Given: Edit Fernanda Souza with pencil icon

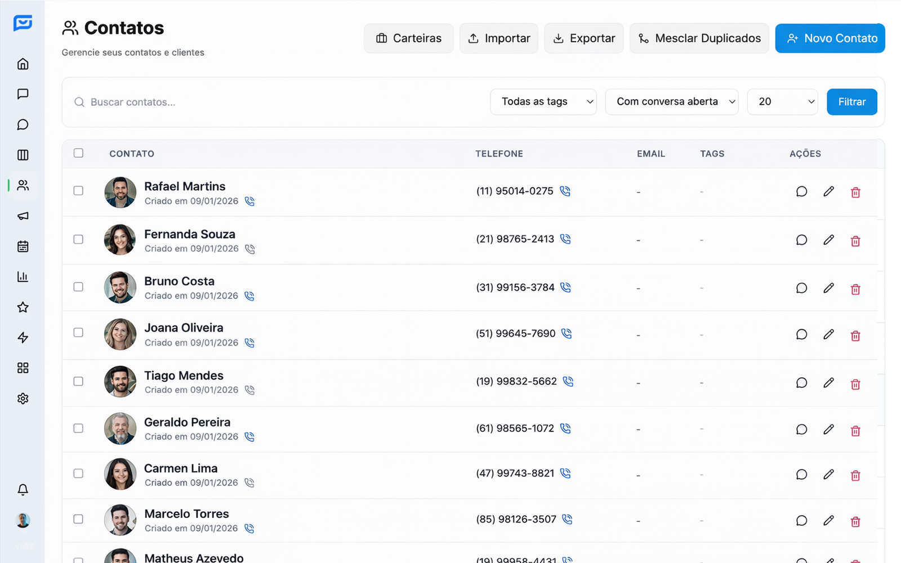Looking at the screenshot, I should click(828, 240).
